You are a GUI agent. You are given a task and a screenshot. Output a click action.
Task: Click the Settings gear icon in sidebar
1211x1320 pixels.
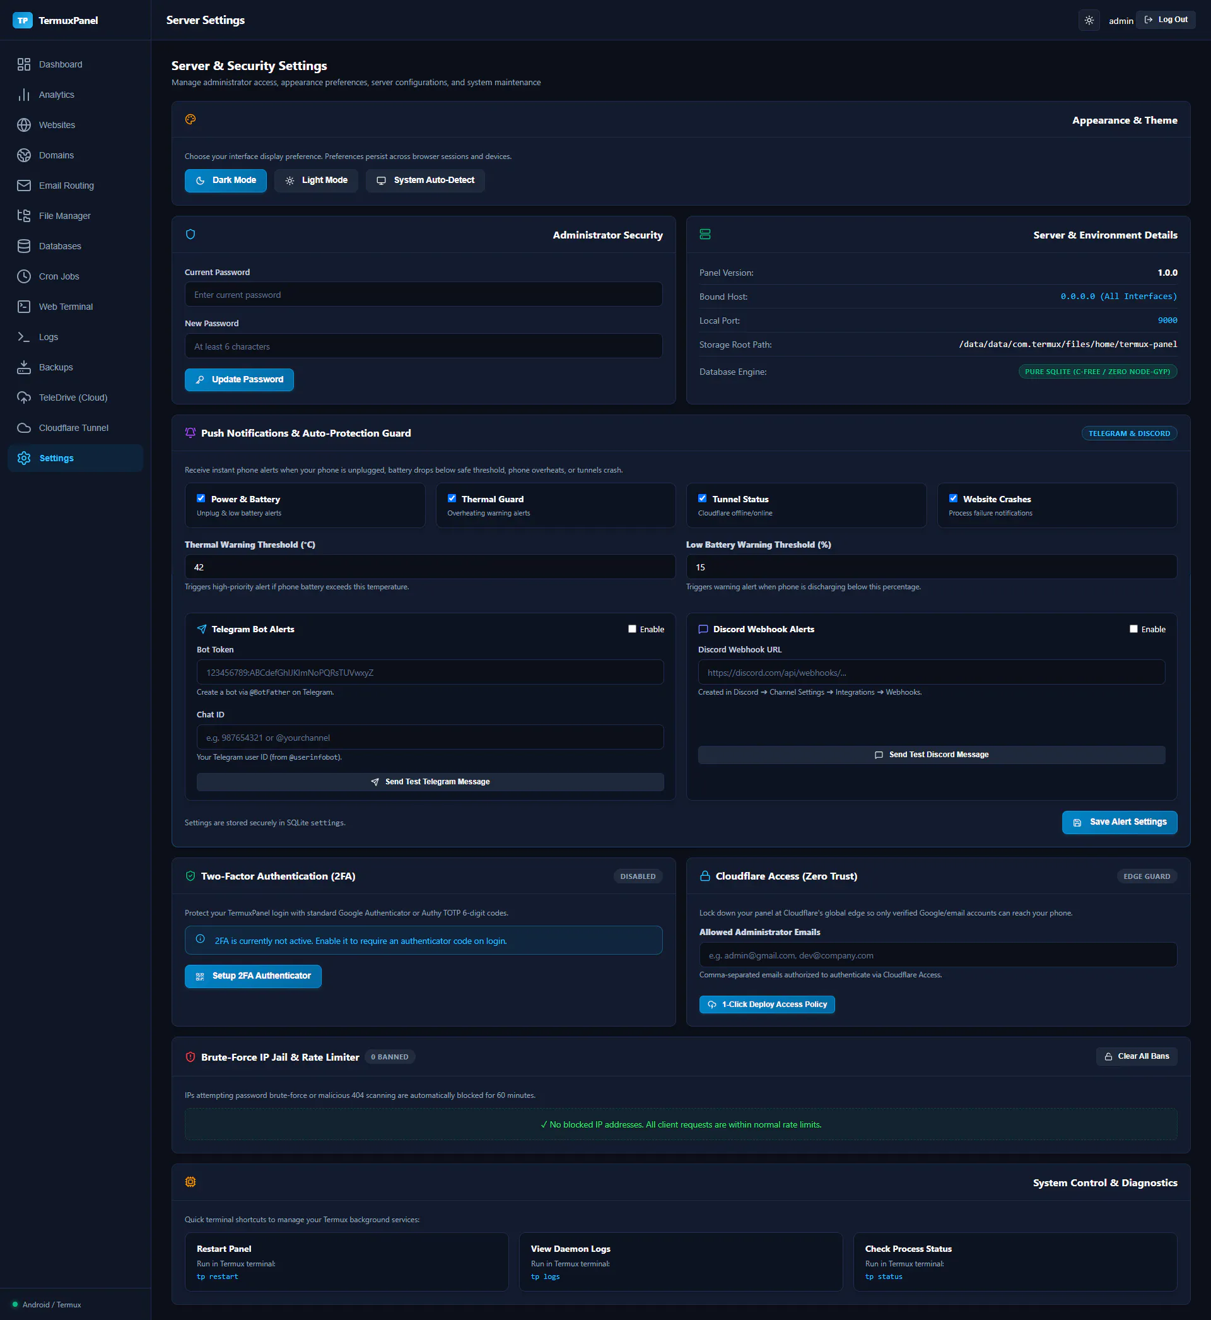(24, 457)
